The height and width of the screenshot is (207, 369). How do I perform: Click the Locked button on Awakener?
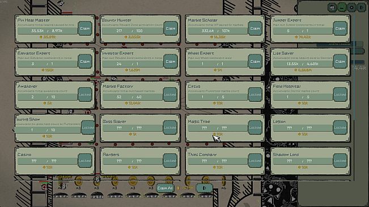point(84,94)
